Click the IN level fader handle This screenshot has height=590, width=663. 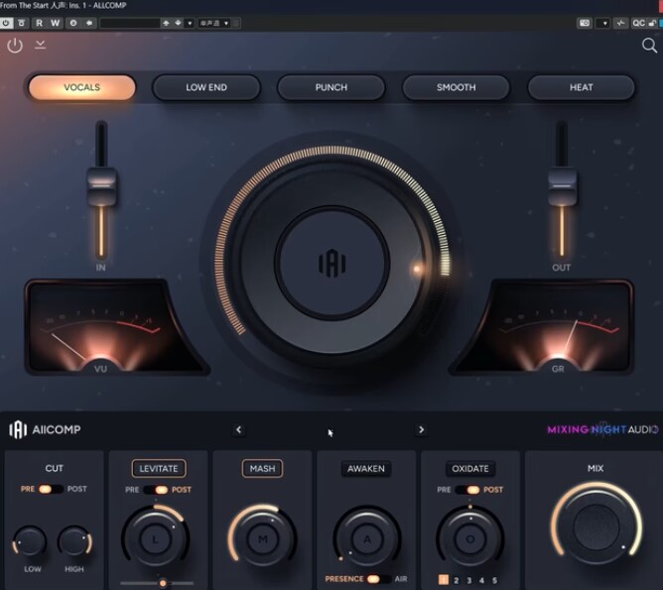[x=101, y=186]
